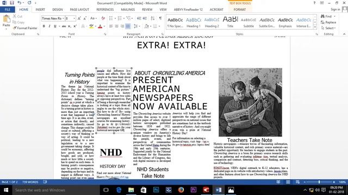The image size is (348, 195).
Task: Toggle italic formatting
Action: click(49, 27)
